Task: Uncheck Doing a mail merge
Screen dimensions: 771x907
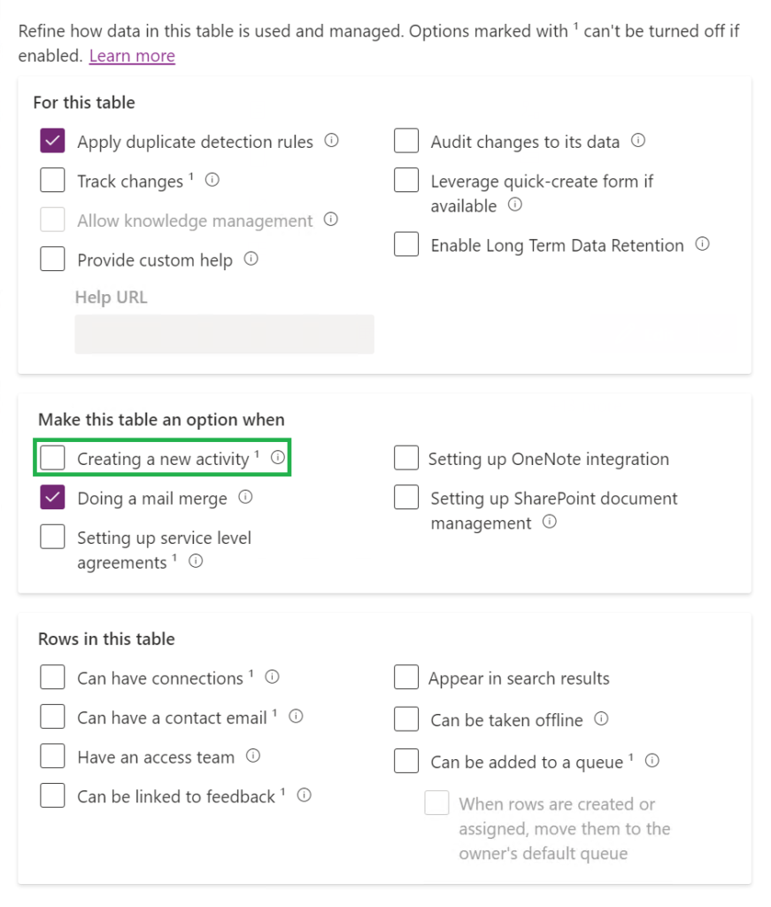Action: tap(52, 498)
